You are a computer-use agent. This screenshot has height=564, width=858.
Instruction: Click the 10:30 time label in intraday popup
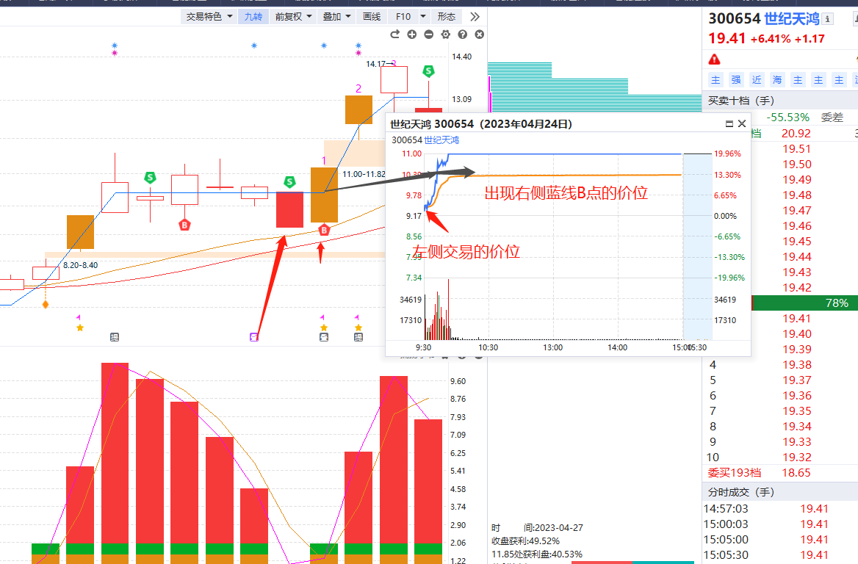(488, 347)
